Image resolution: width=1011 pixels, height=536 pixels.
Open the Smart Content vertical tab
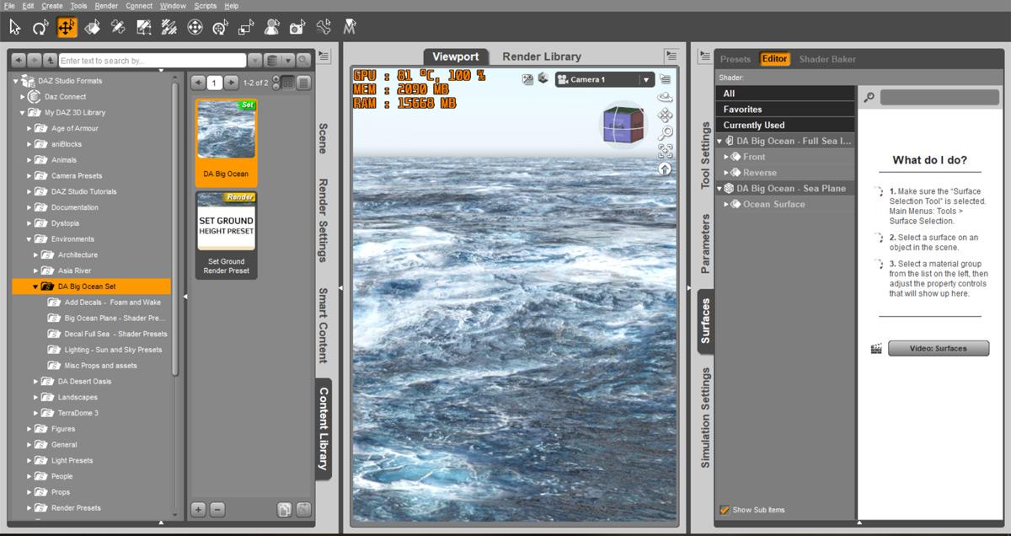pos(323,325)
